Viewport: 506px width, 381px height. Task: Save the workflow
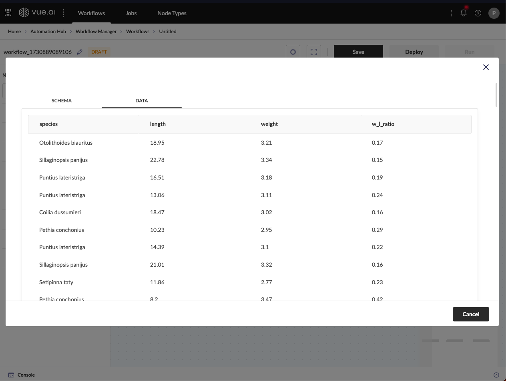point(358,52)
